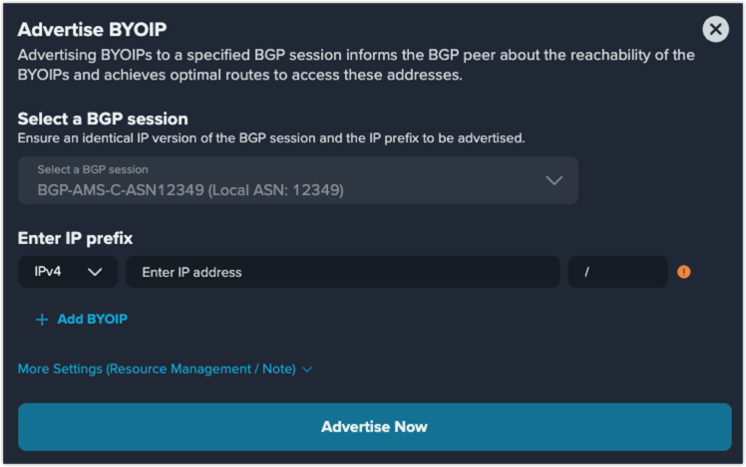Click the orange warning icon beside prefix field
746x467 pixels.
pyautogui.click(x=684, y=272)
